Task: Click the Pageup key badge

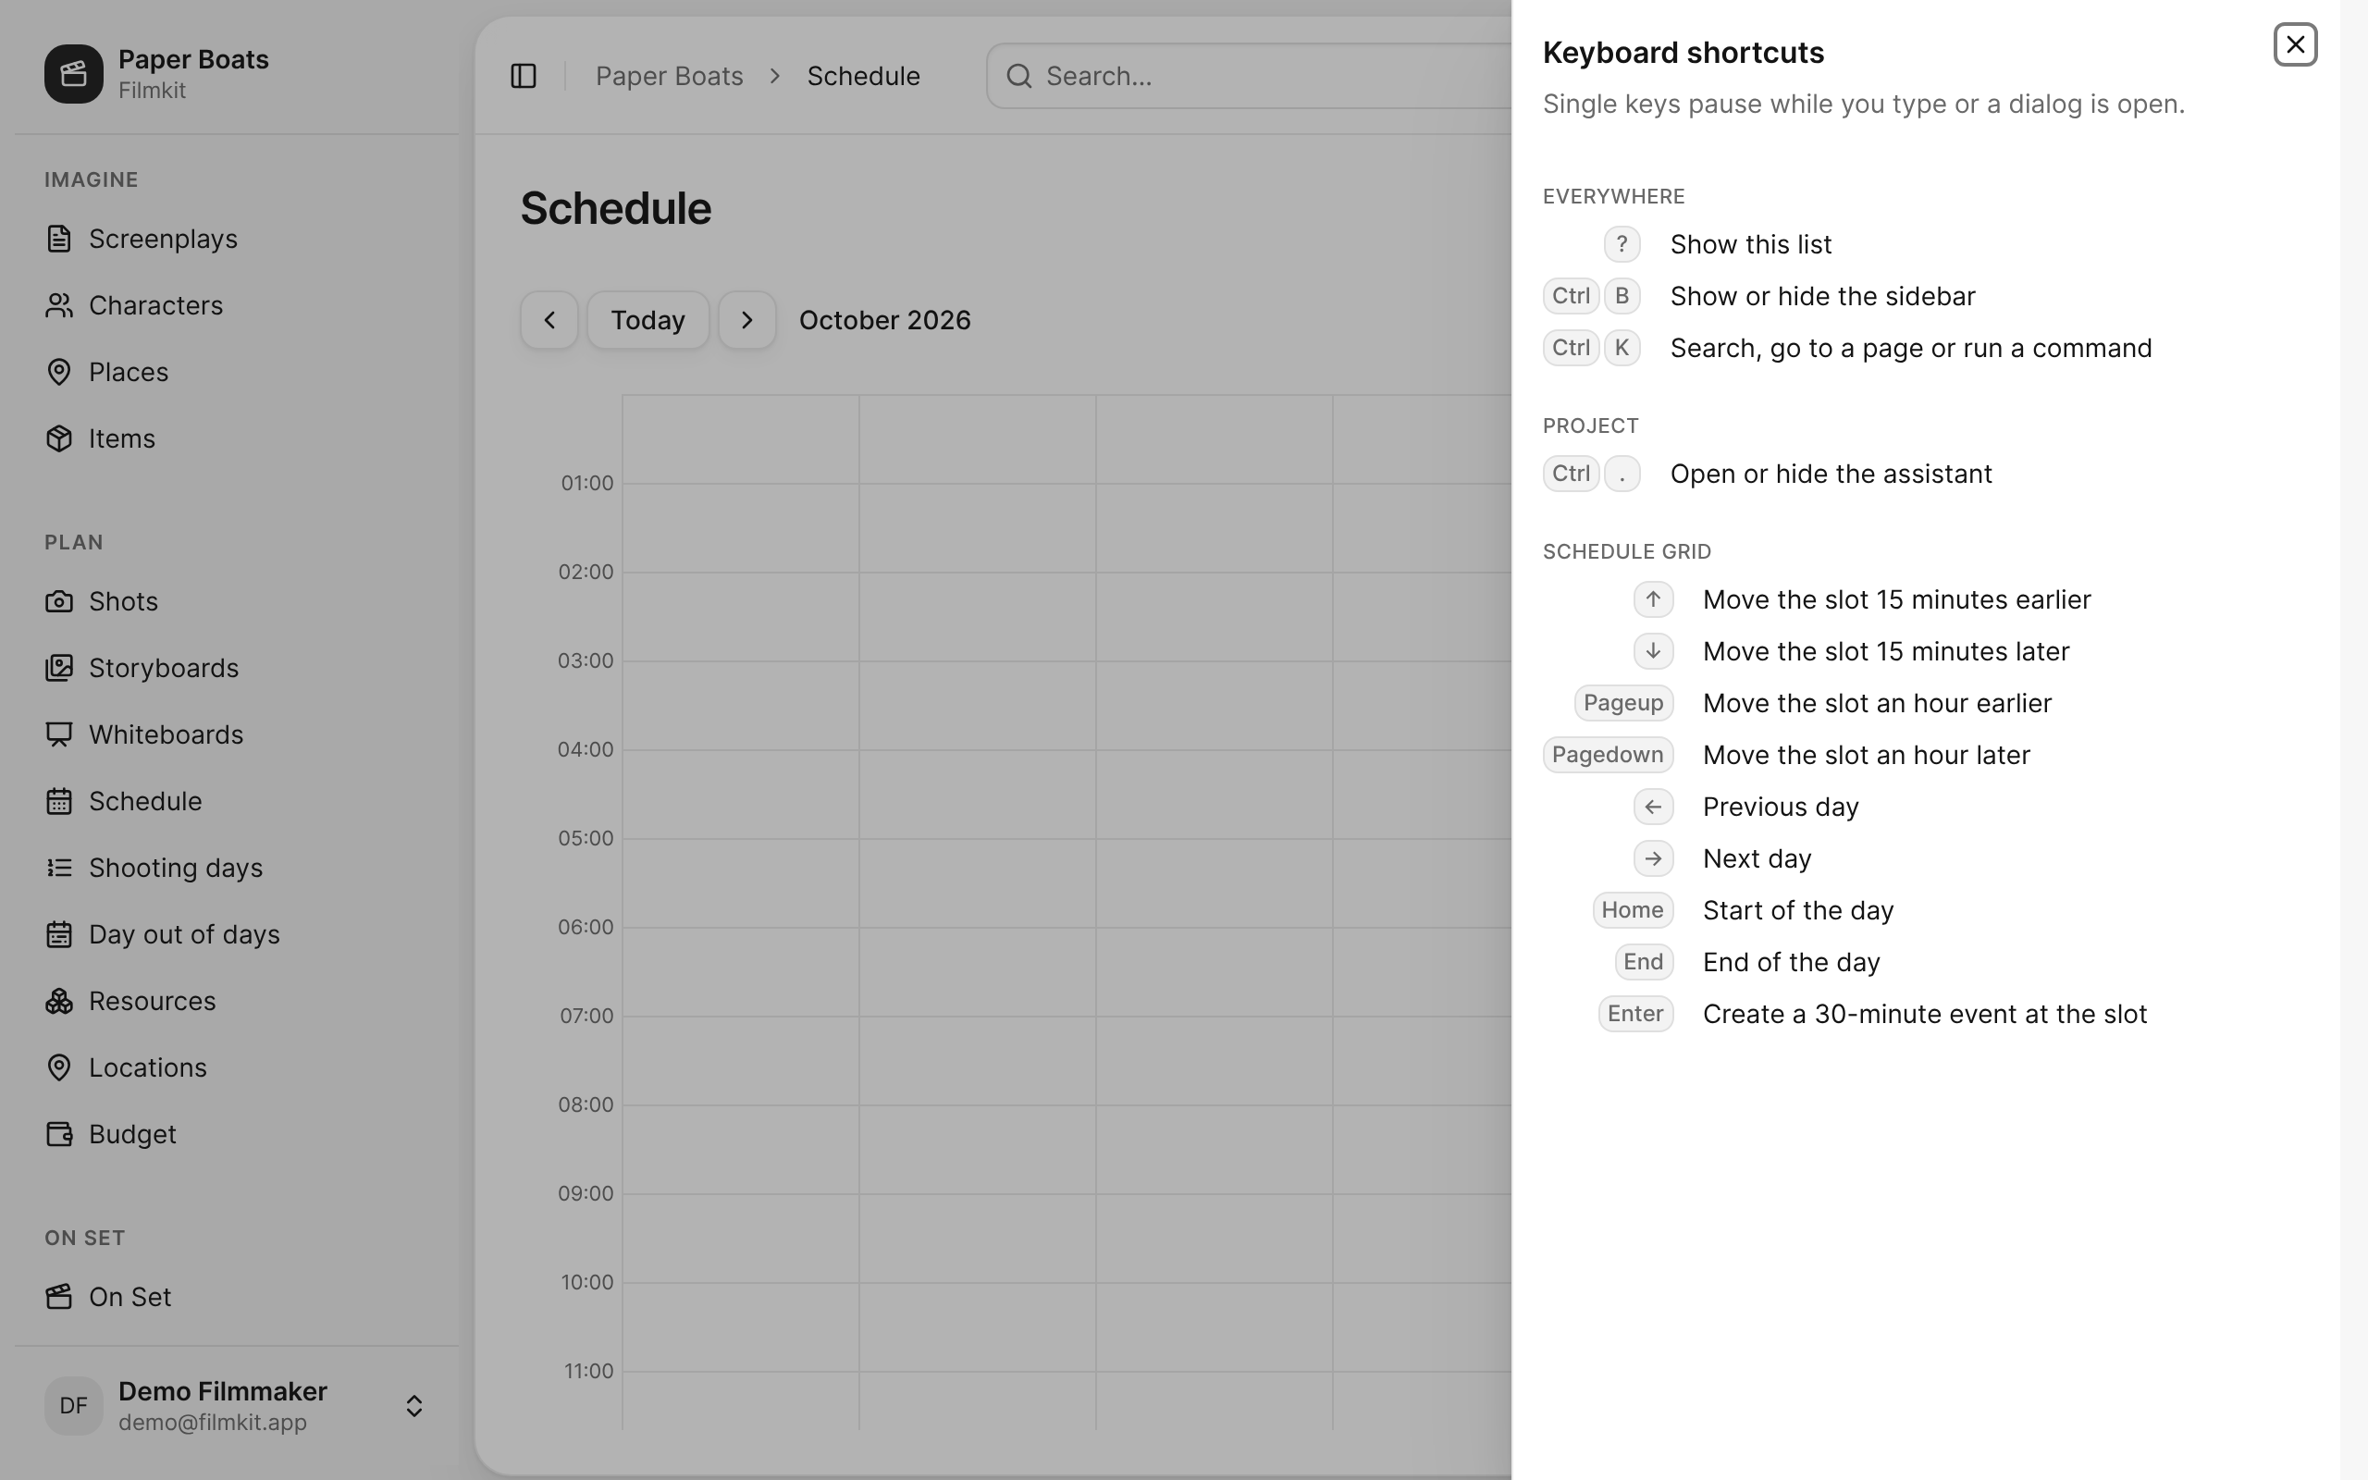Action: coord(1623,703)
